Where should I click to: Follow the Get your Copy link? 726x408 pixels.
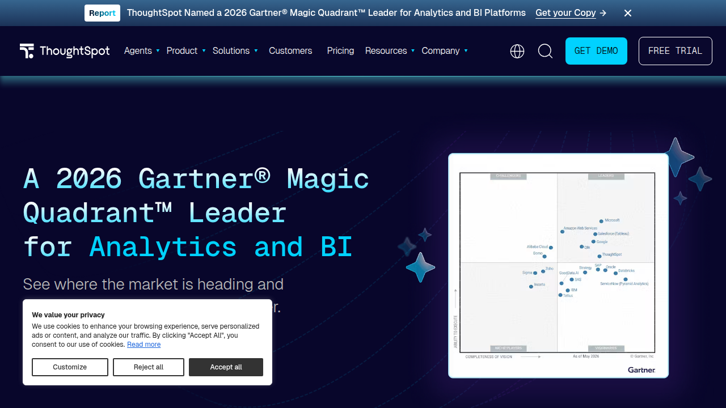click(571, 13)
